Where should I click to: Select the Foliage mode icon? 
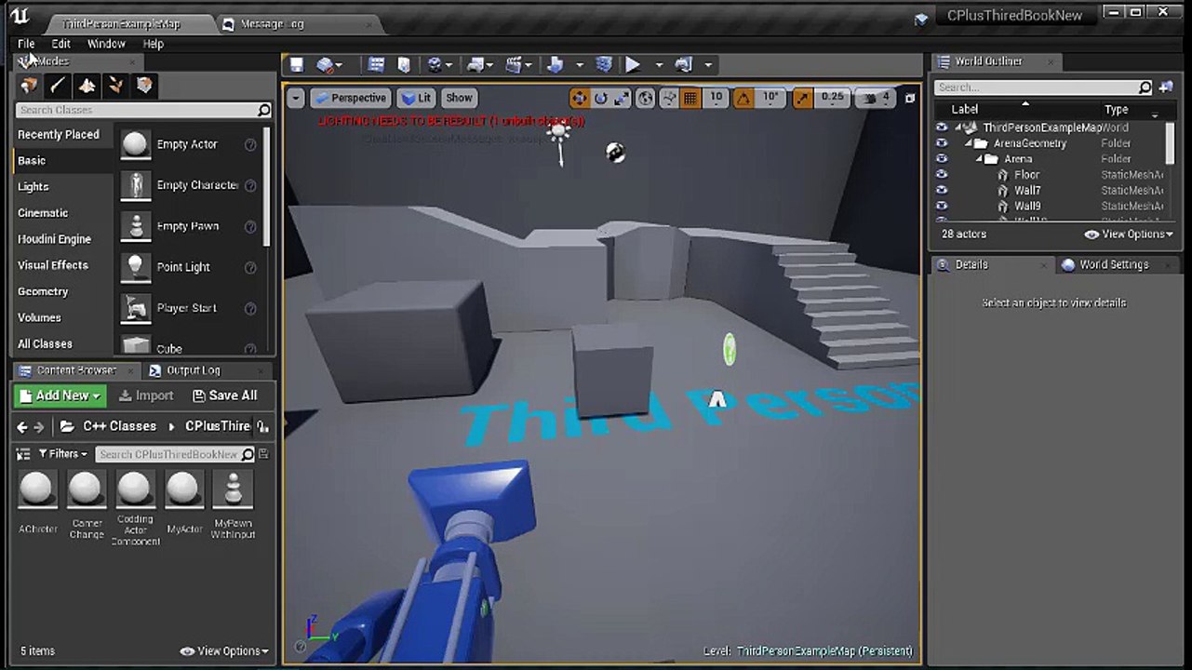(115, 86)
